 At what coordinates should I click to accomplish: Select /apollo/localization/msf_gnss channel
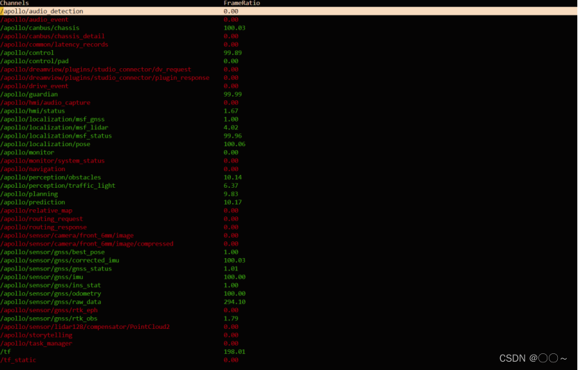click(52, 119)
